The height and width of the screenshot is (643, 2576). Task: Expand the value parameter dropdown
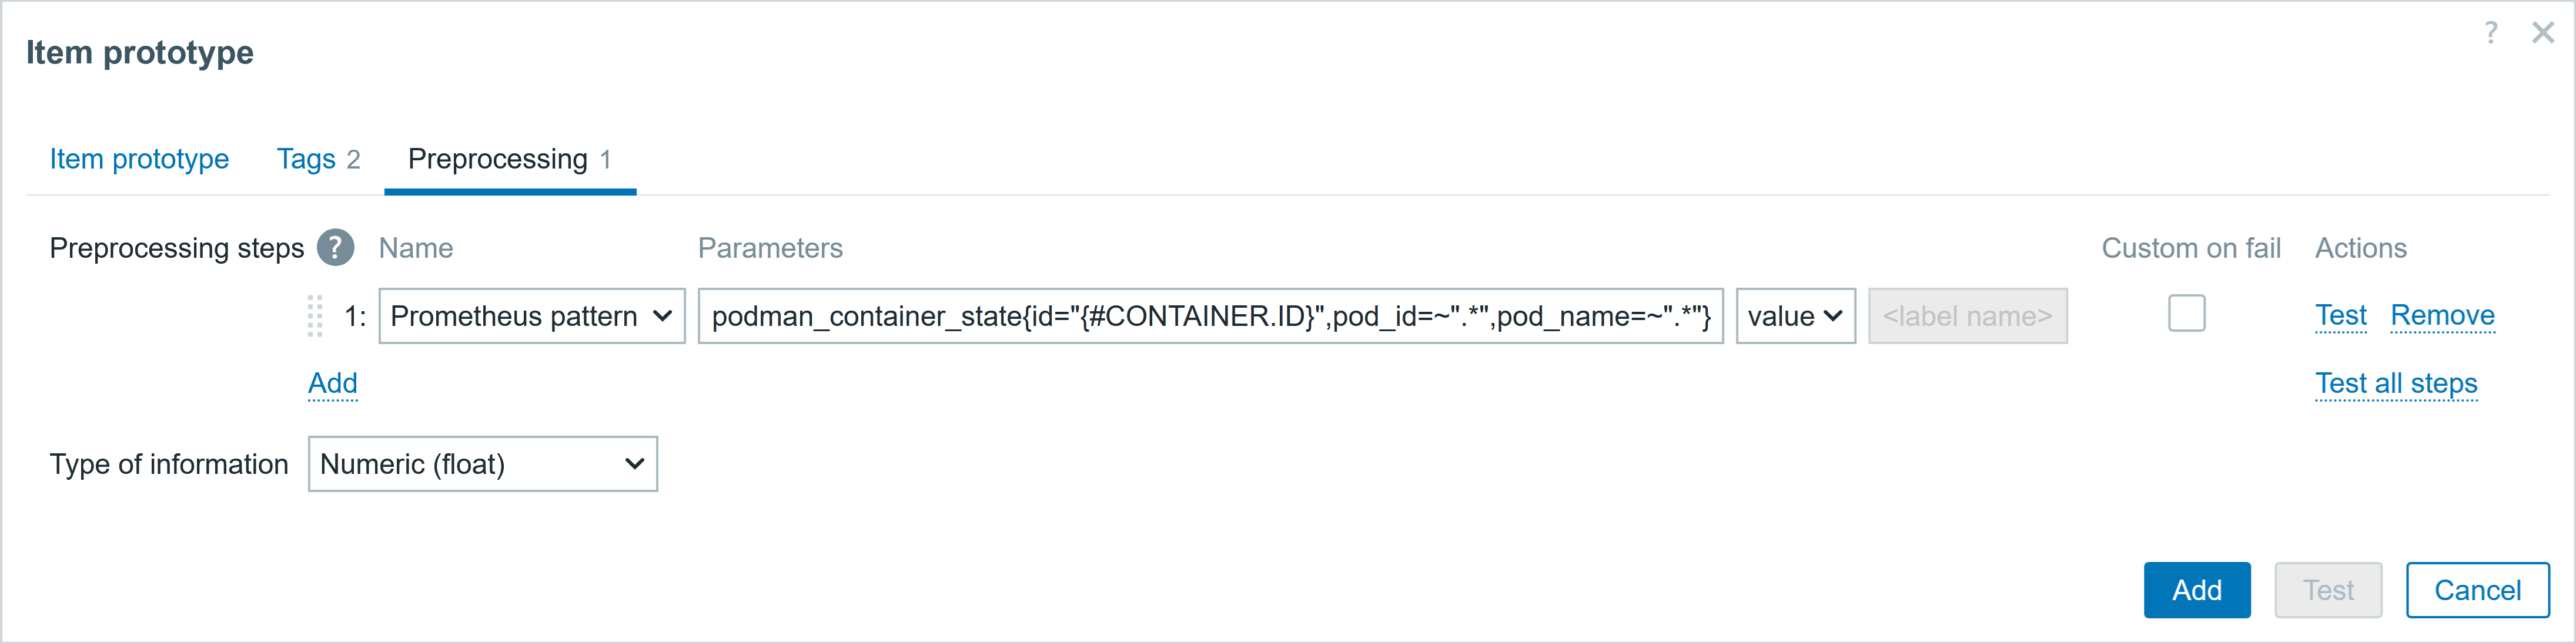click(1795, 317)
